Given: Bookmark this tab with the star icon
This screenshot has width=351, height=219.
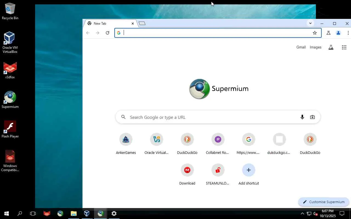Looking at the screenshot, I should 315,33.
